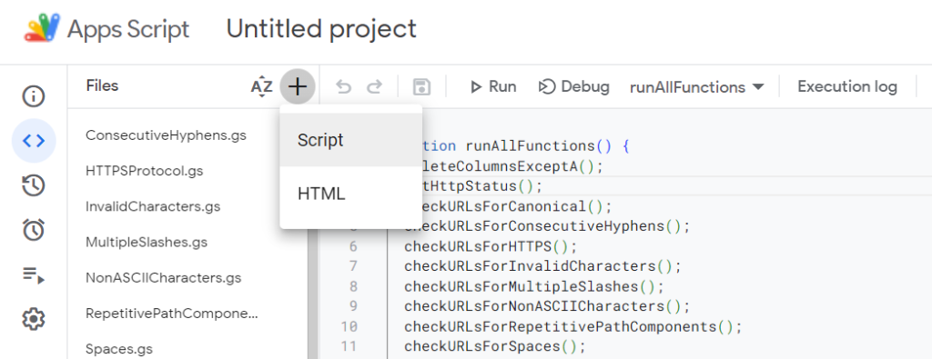Click line number 11 in gutter
932x359 pixels.
349,346
